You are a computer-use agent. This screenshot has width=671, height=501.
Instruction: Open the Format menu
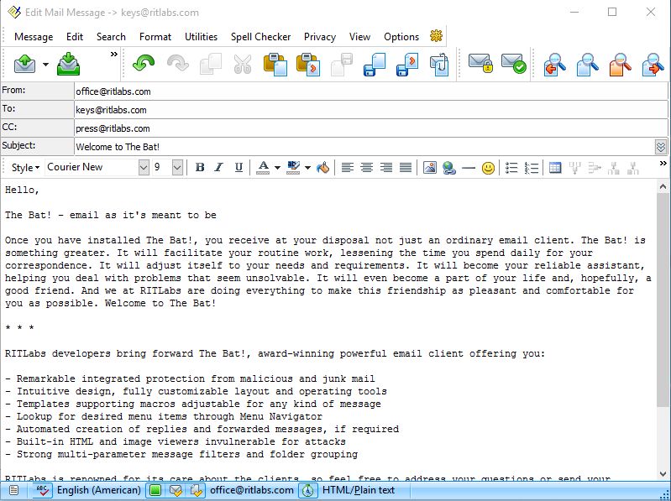tap(155, 37)
